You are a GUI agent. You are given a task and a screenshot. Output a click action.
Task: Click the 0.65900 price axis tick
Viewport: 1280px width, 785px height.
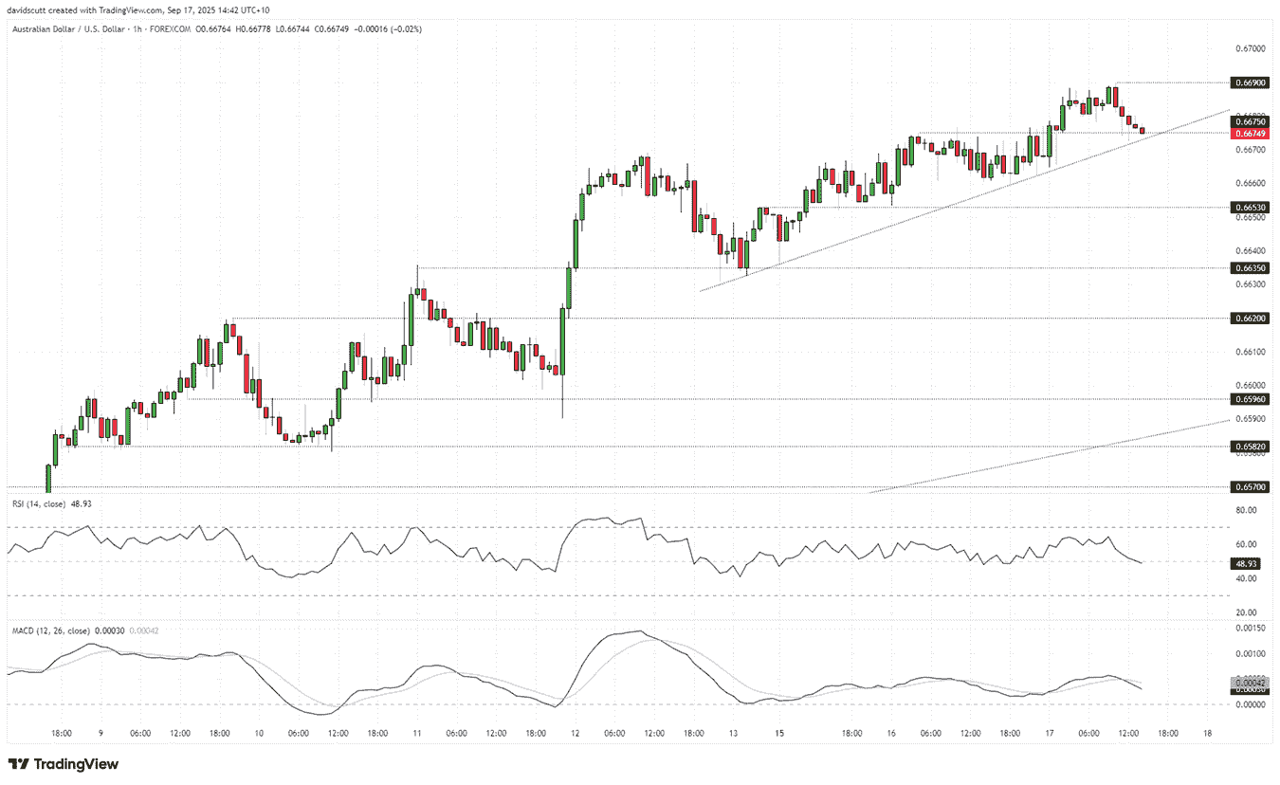point(1250,419)
